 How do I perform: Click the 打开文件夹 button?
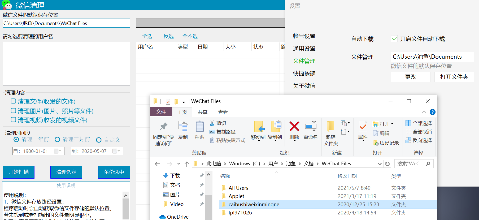454,77
